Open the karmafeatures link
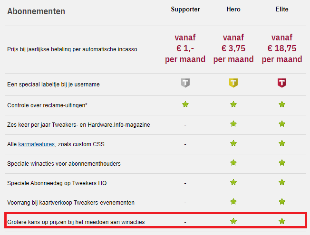 (37, 144)
